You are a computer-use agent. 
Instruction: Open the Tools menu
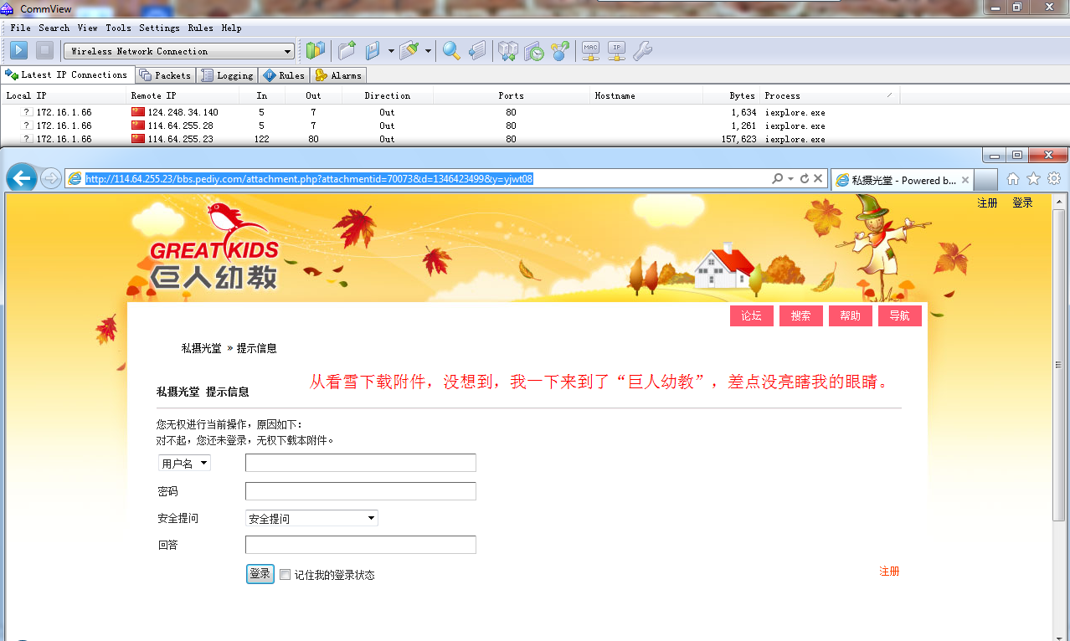pyautogui.click(x=118, y=28)
